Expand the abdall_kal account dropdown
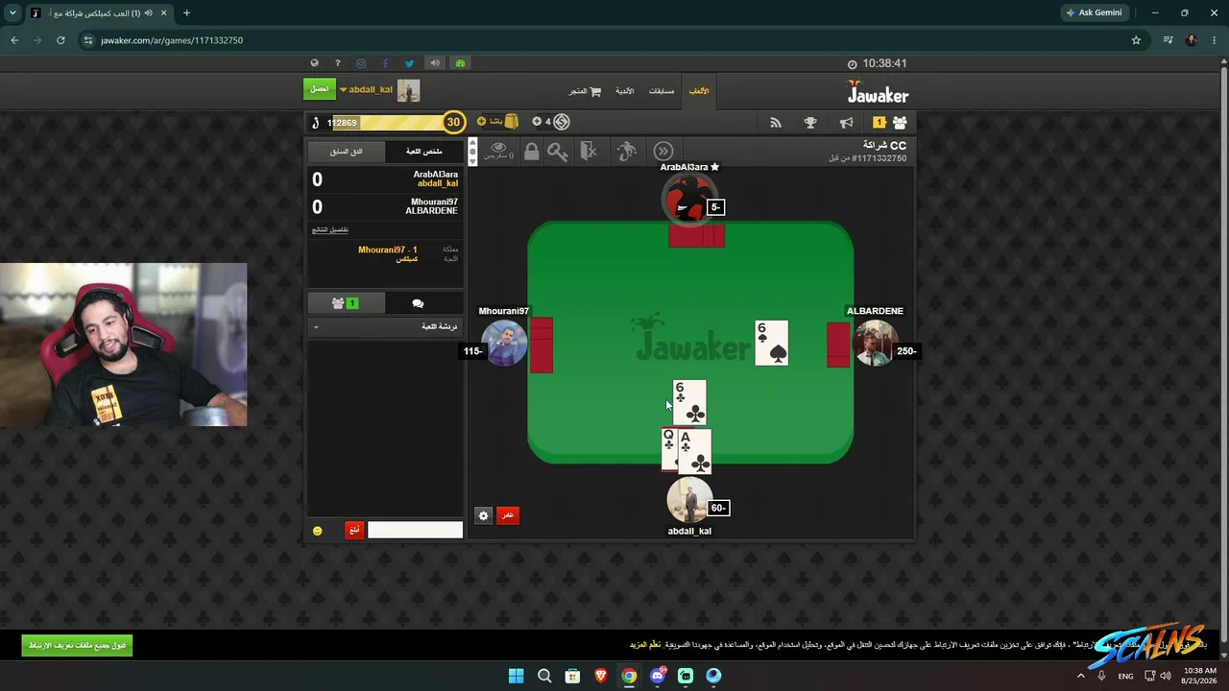This screenshot has width=1229, height=691. tap(343, 90)
